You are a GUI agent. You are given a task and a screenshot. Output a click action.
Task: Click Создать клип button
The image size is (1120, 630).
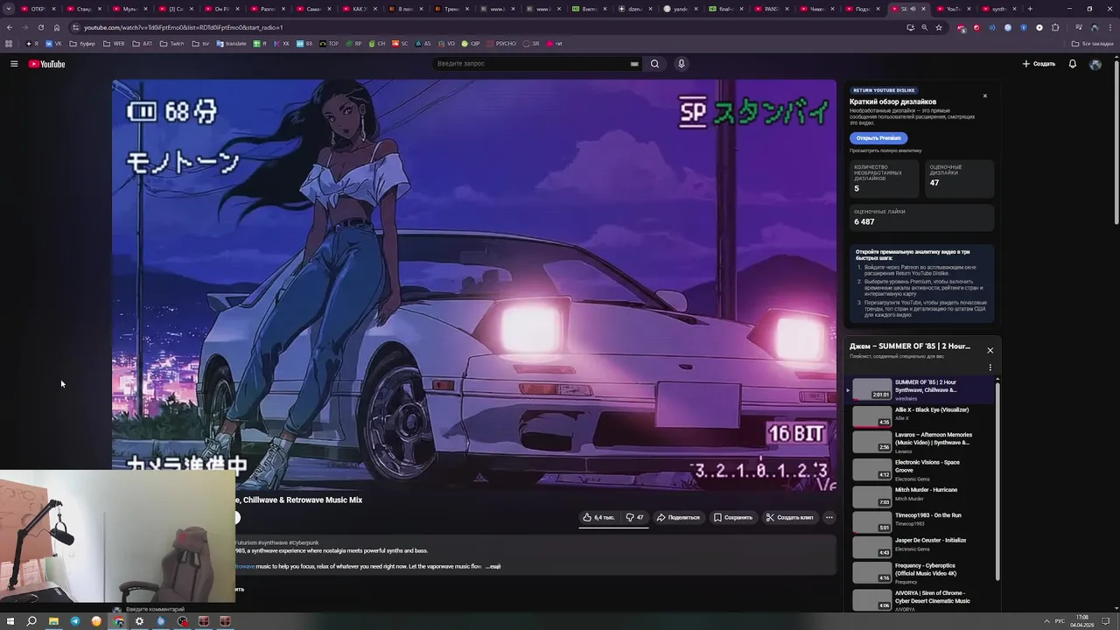(789, 517)
